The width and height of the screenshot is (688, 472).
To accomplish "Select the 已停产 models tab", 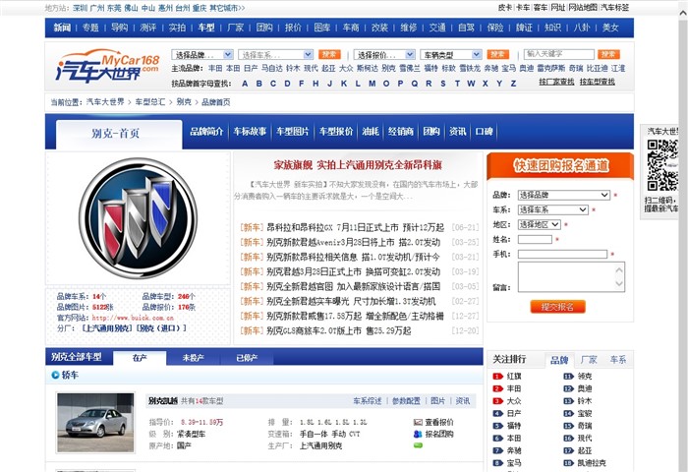I will [x=247, y=358].
